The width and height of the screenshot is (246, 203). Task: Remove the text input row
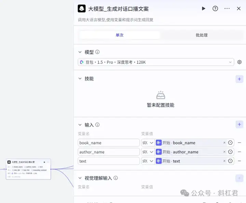click(x=240, y=161)
